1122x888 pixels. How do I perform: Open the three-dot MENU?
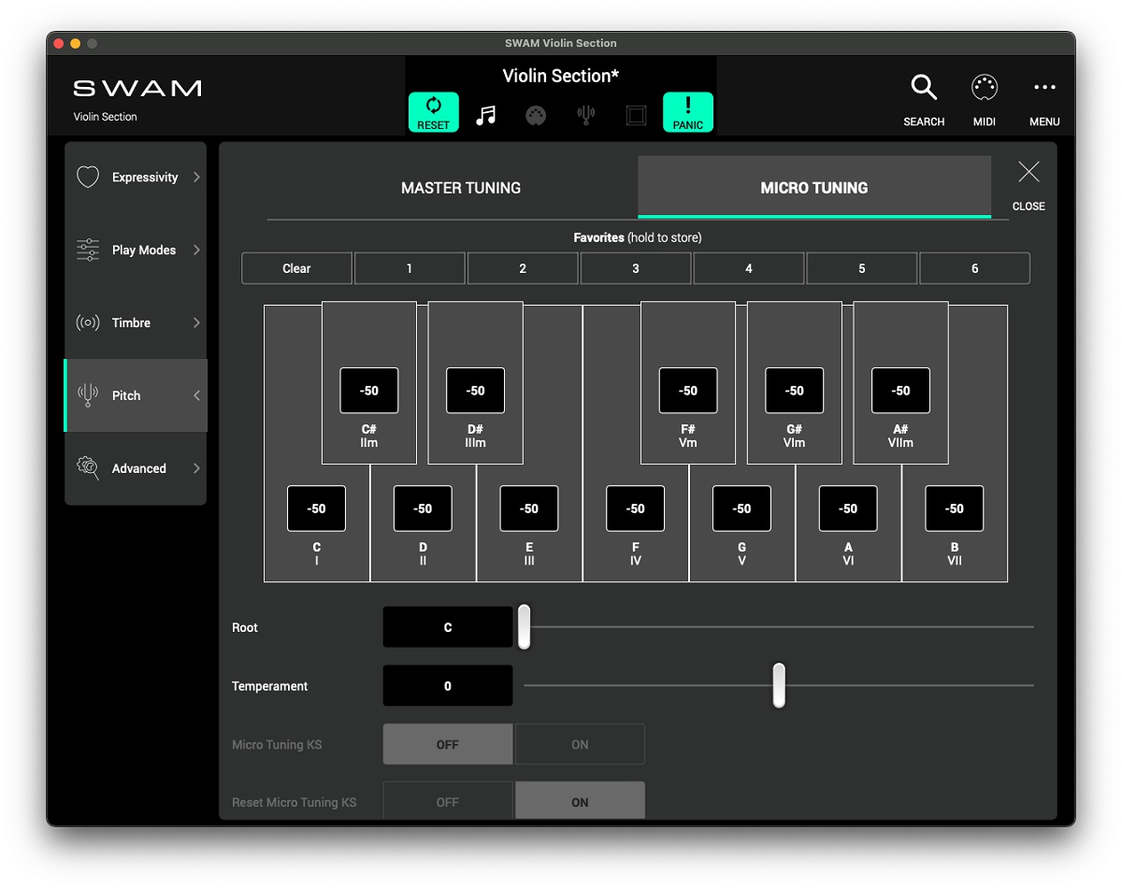[x=1044, y=88]
